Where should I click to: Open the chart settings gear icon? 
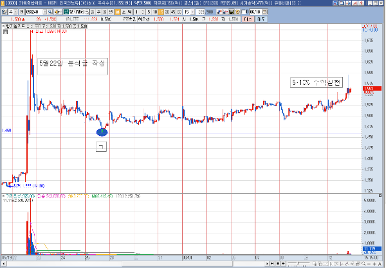(237, 12)
